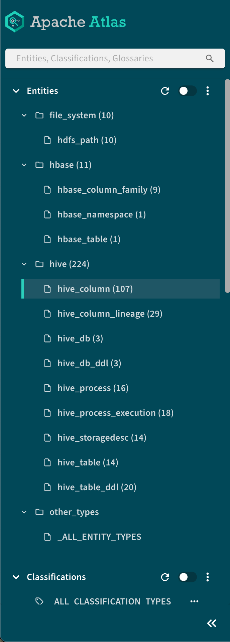Collapse the Entities section

click(x=16, y=91)
